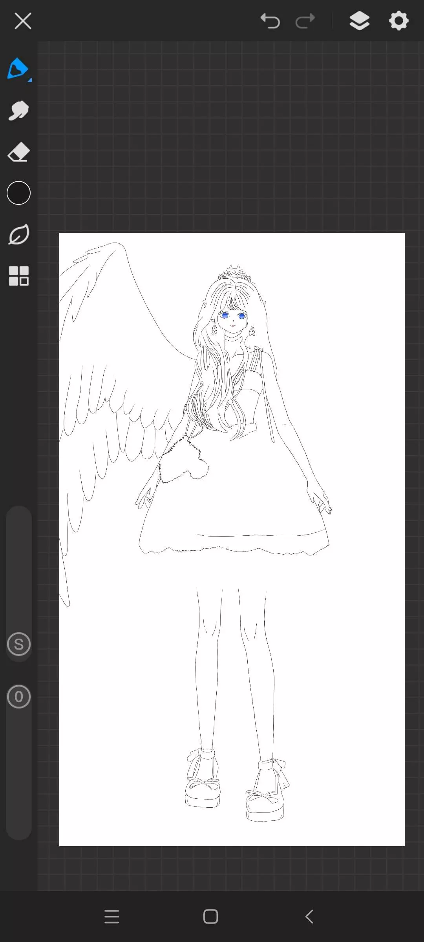Tap the Android back button

click(x=309, y=916)
